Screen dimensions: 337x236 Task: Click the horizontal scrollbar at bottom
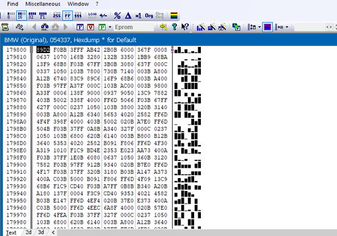coord(197,232)
